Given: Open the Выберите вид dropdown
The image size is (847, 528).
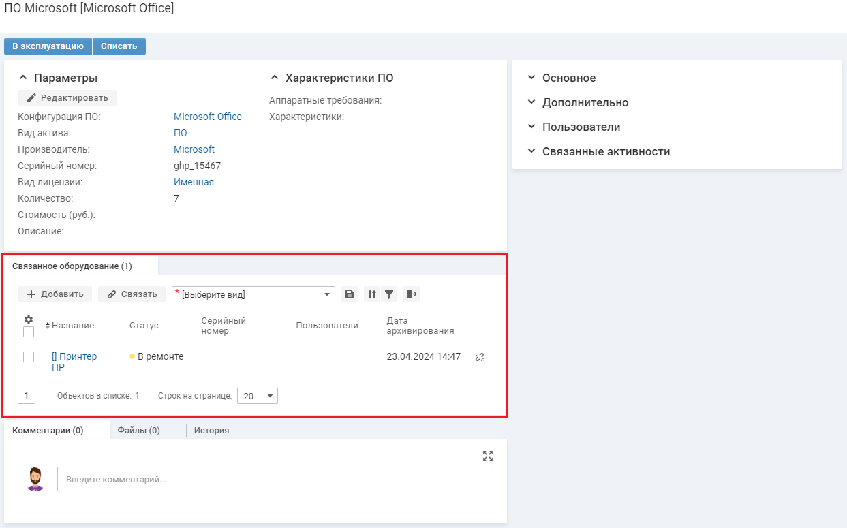Looking at the screenshot, I should (253, 294).
